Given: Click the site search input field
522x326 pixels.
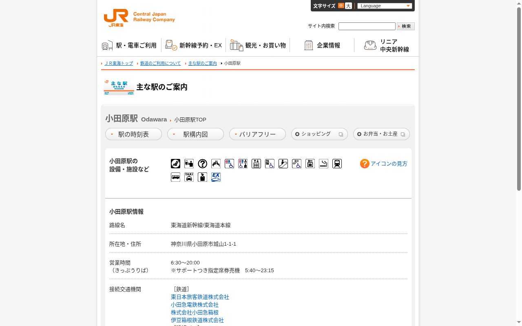Looking at the screenshot, I should [x=367, y=26].
